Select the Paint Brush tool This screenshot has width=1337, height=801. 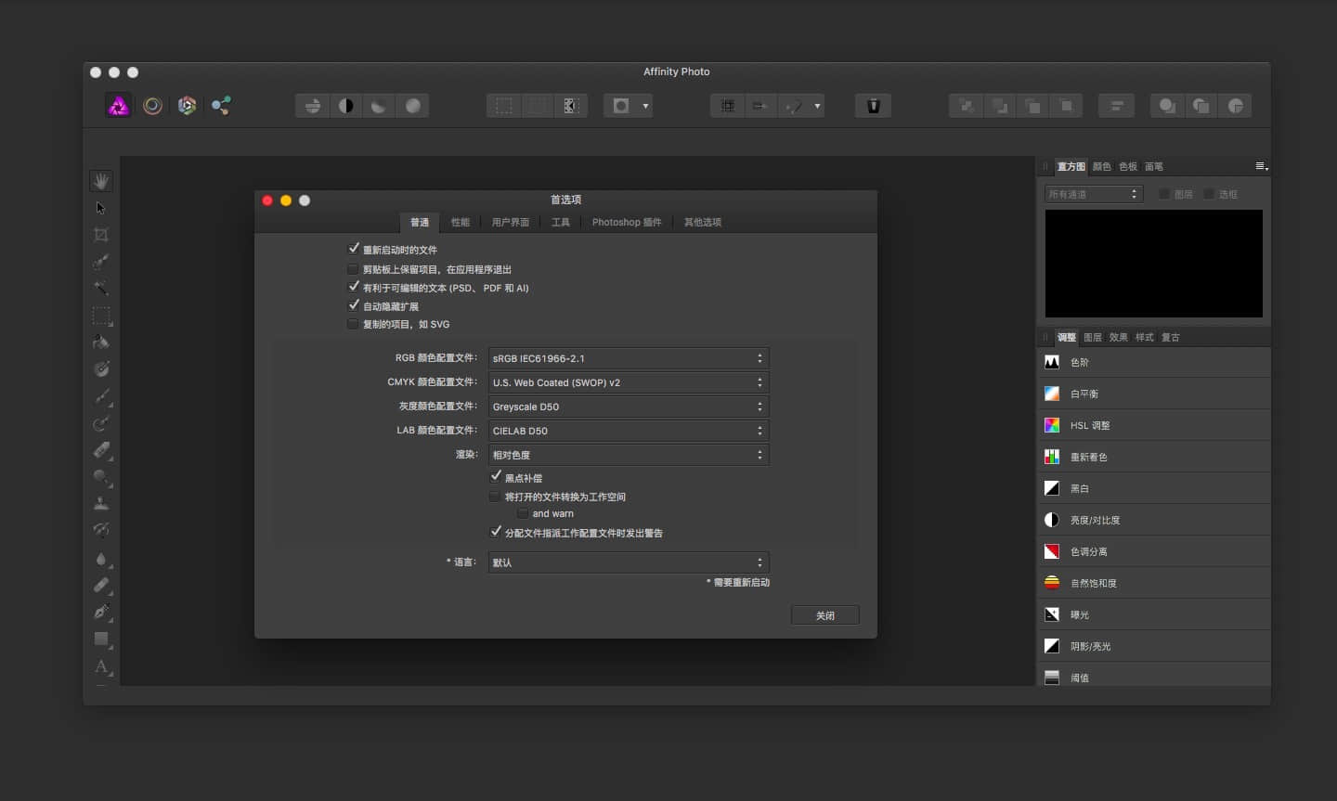tap(101, 396)
